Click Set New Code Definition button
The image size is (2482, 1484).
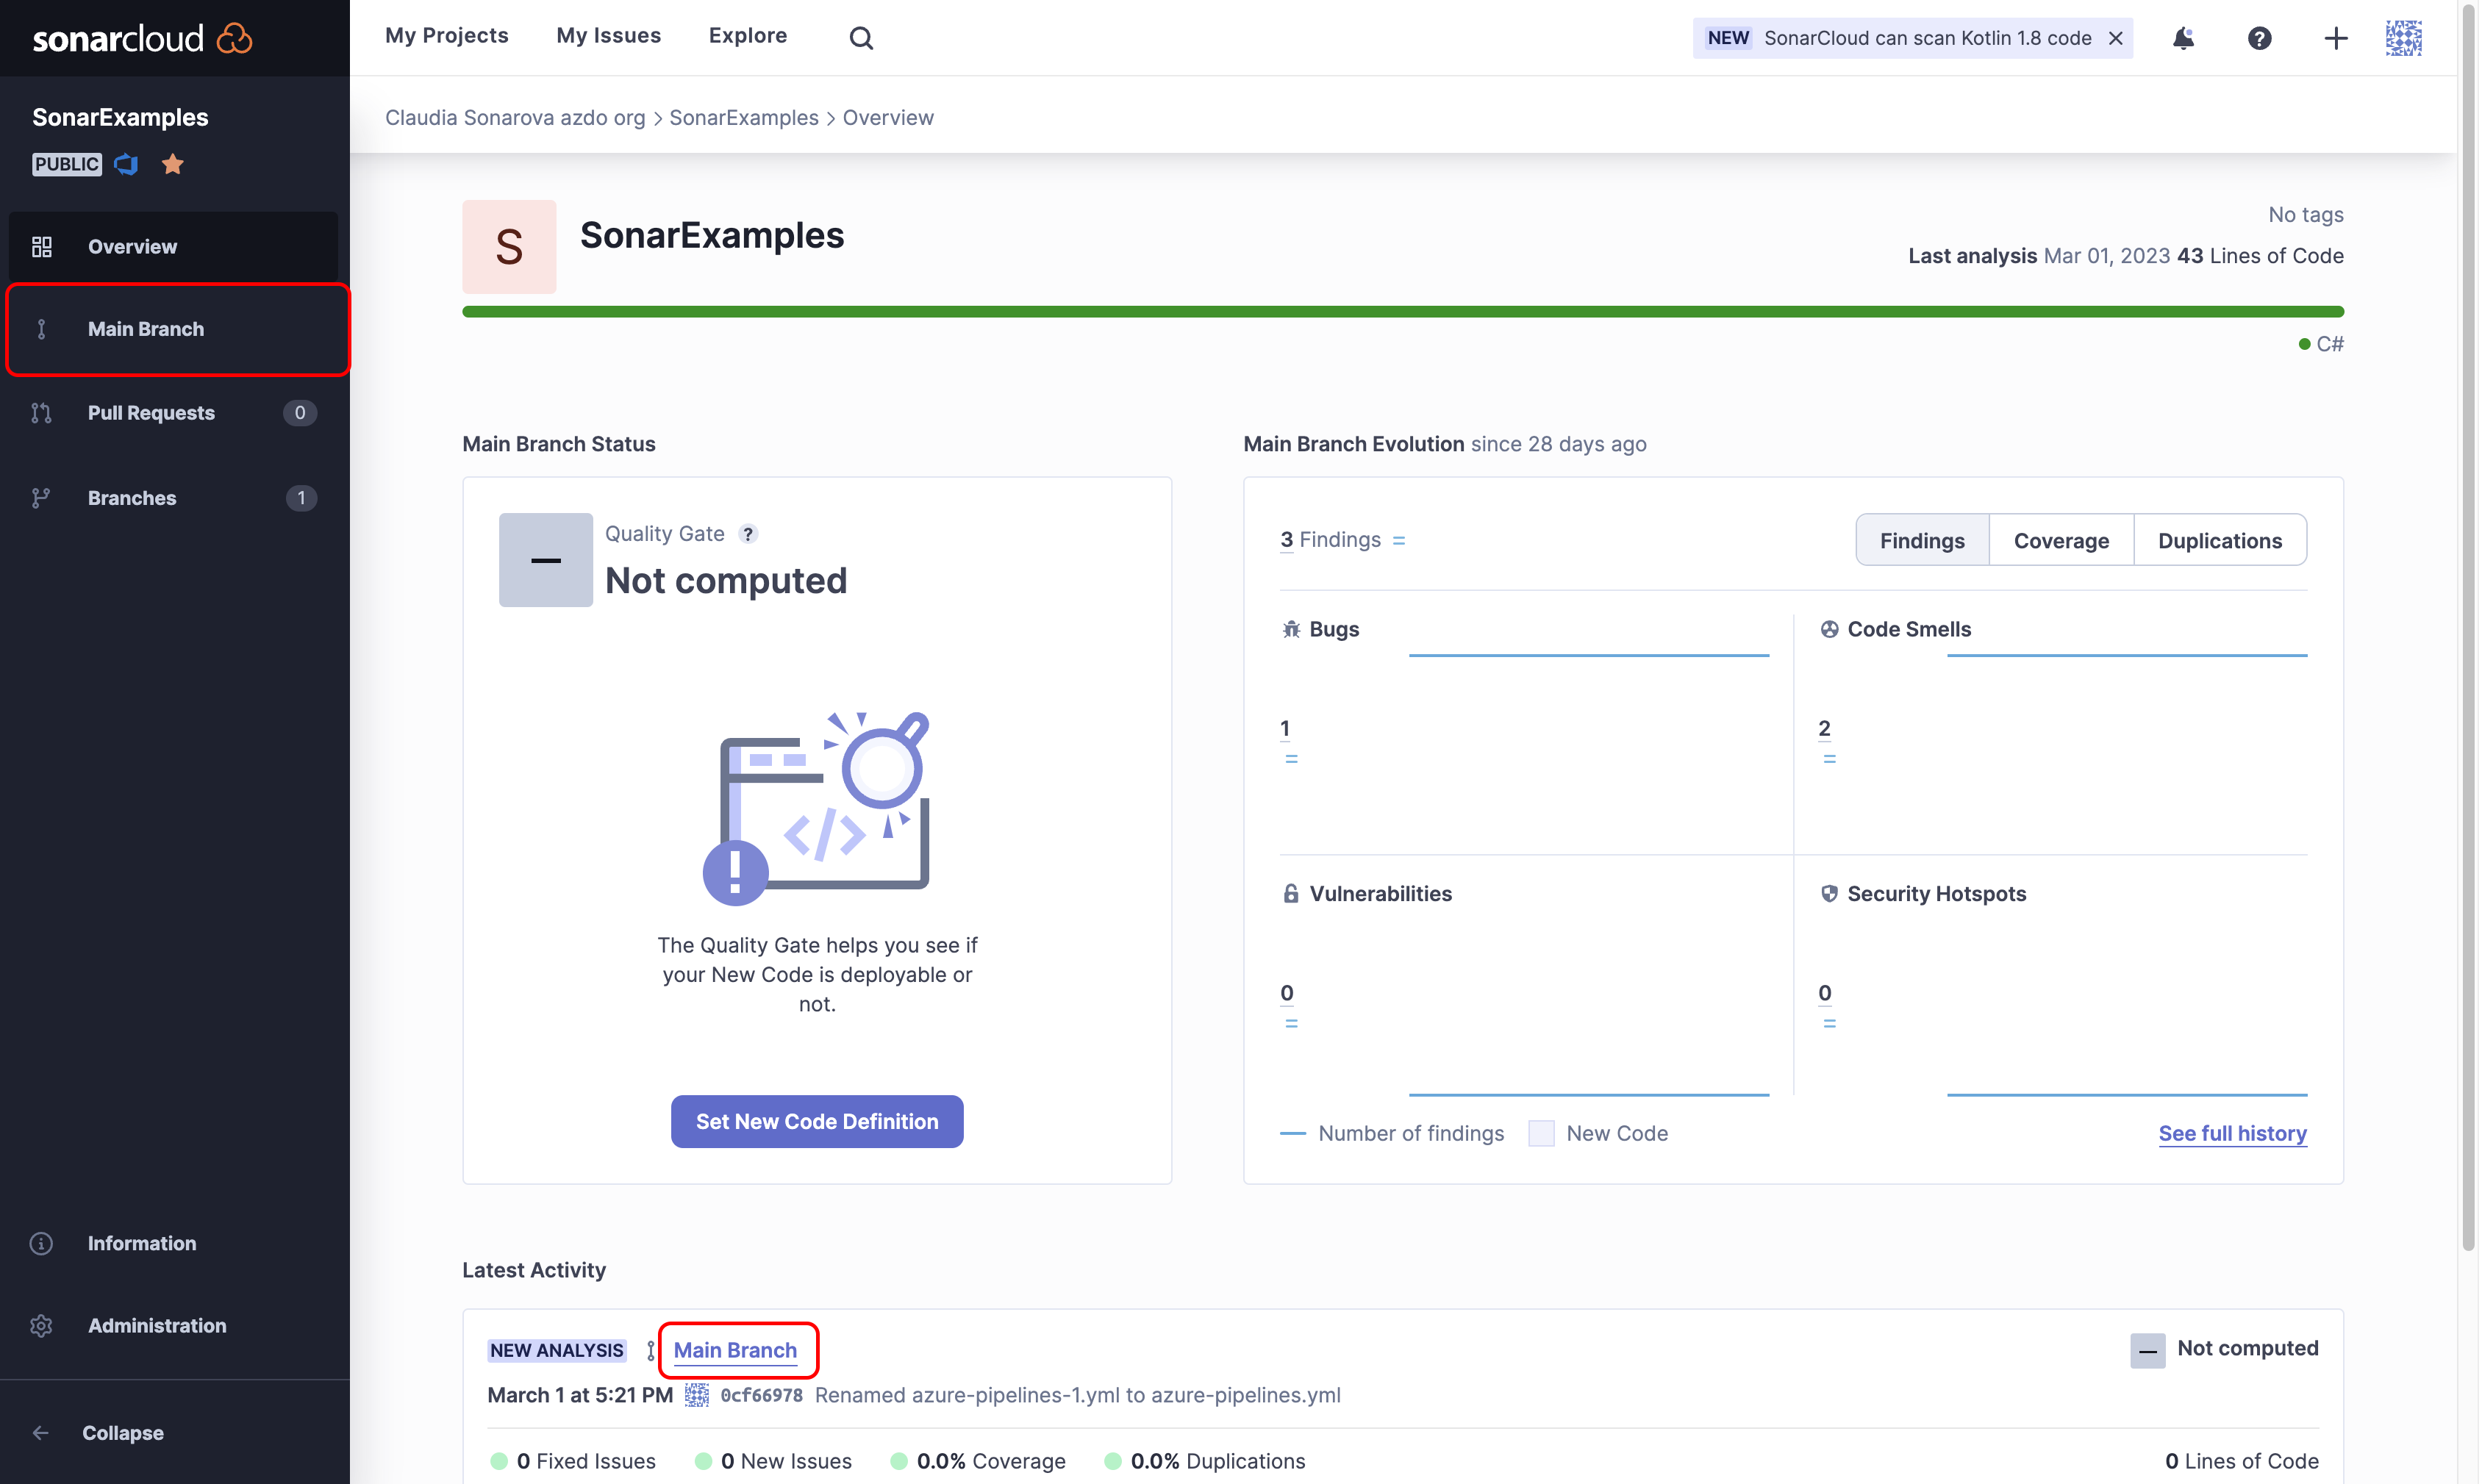click(x=817, y=1122)
